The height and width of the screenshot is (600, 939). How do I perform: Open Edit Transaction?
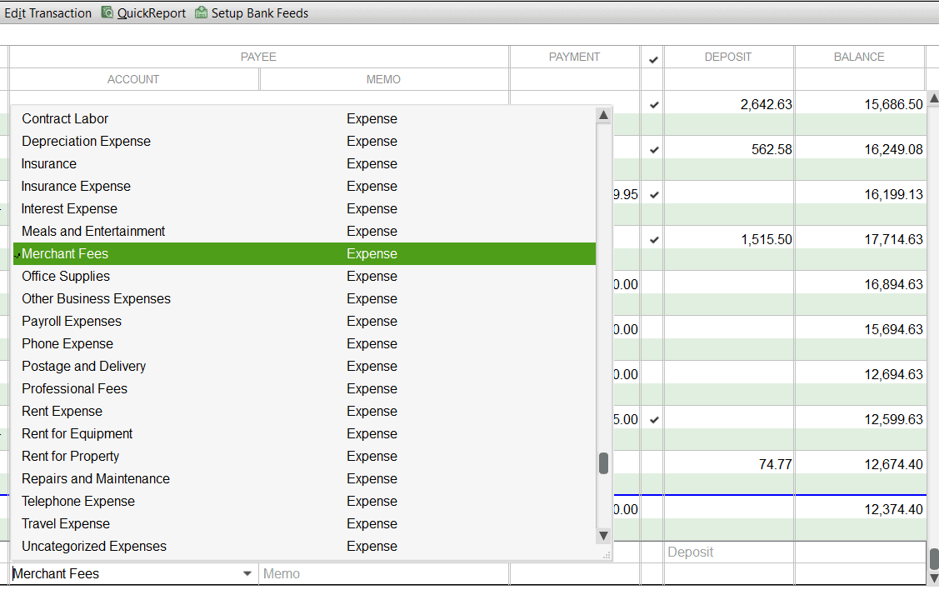[48, 13]
